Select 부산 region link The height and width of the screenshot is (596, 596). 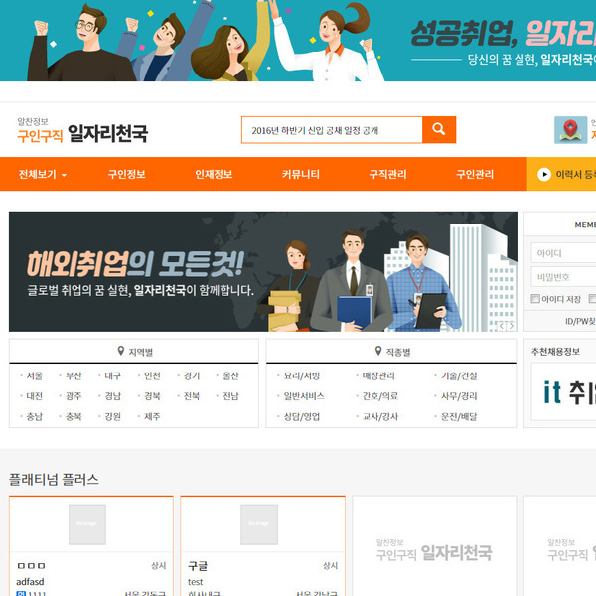click(74, 375)
